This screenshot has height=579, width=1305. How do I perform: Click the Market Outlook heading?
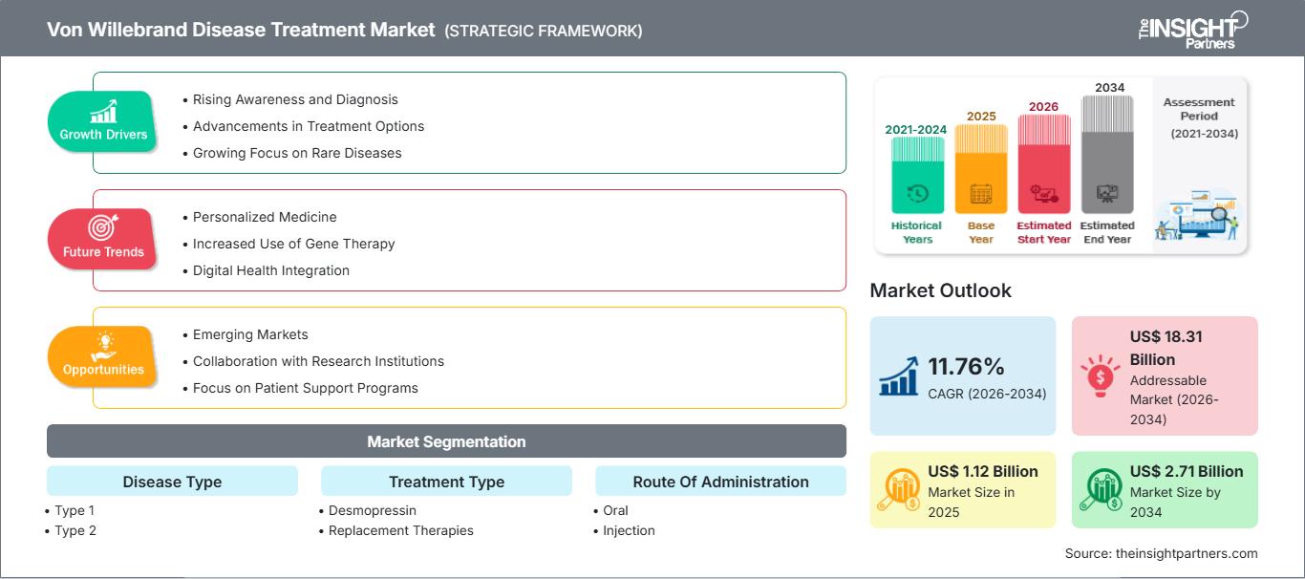click(x=940, y=290)
